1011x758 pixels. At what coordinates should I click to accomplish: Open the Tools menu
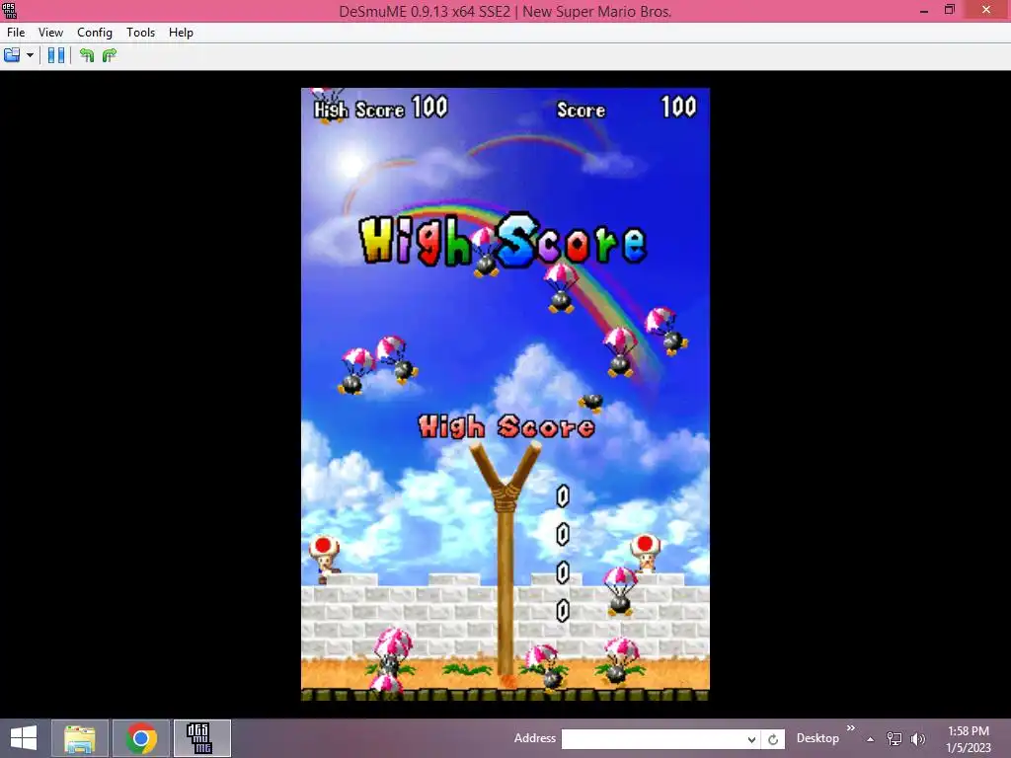pos(140,33)
